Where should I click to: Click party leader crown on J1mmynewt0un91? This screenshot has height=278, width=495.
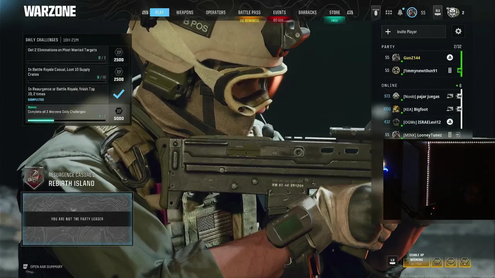459,70
